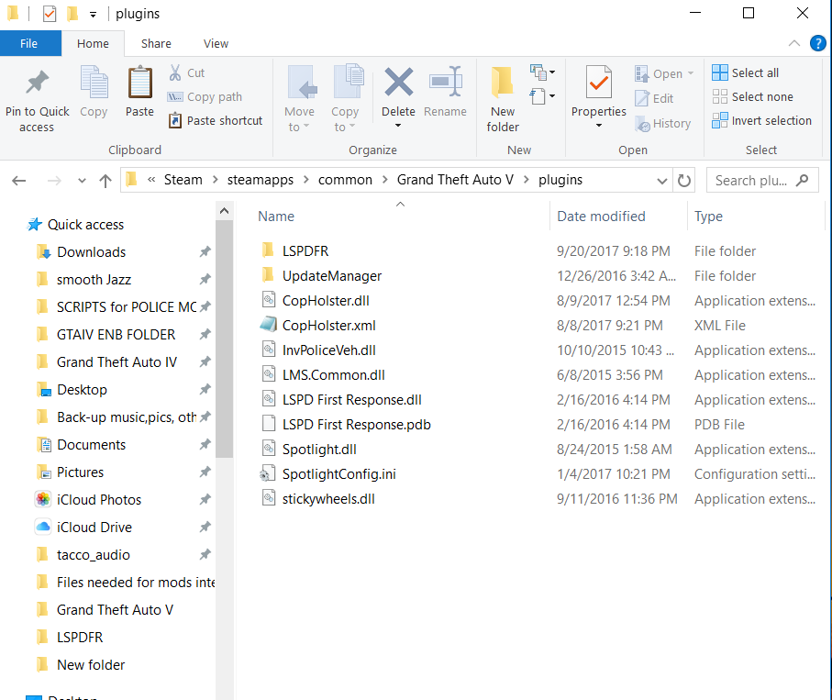Select LSPD First Response.dll
Viewport: 832px width, 700px height.
pos(352,400)
